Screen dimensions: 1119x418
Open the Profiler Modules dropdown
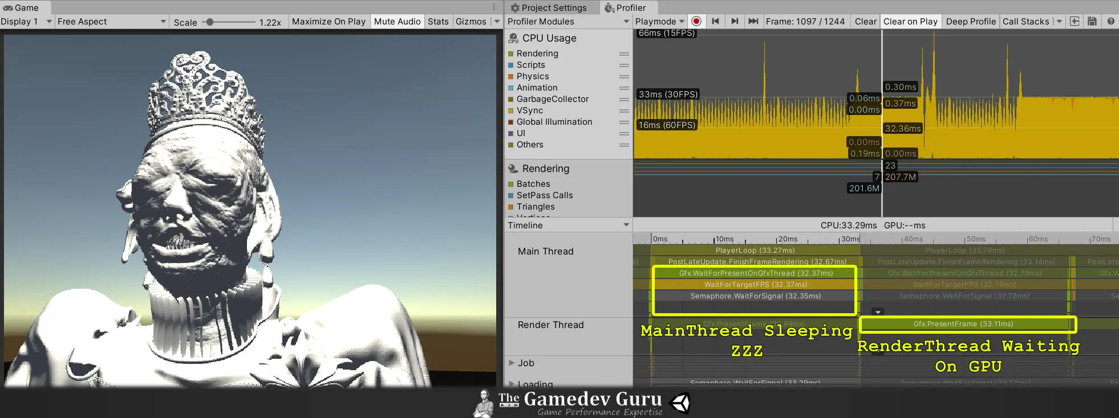click(569, 21)
